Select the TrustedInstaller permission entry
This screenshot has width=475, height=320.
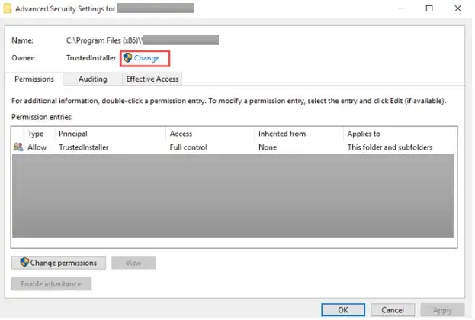[x=234, y=147]
